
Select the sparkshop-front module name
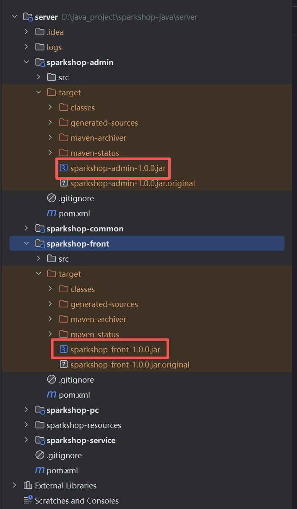coord(78,244)
